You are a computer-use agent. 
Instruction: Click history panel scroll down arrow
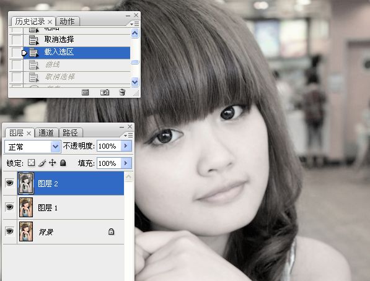(134, 82)
